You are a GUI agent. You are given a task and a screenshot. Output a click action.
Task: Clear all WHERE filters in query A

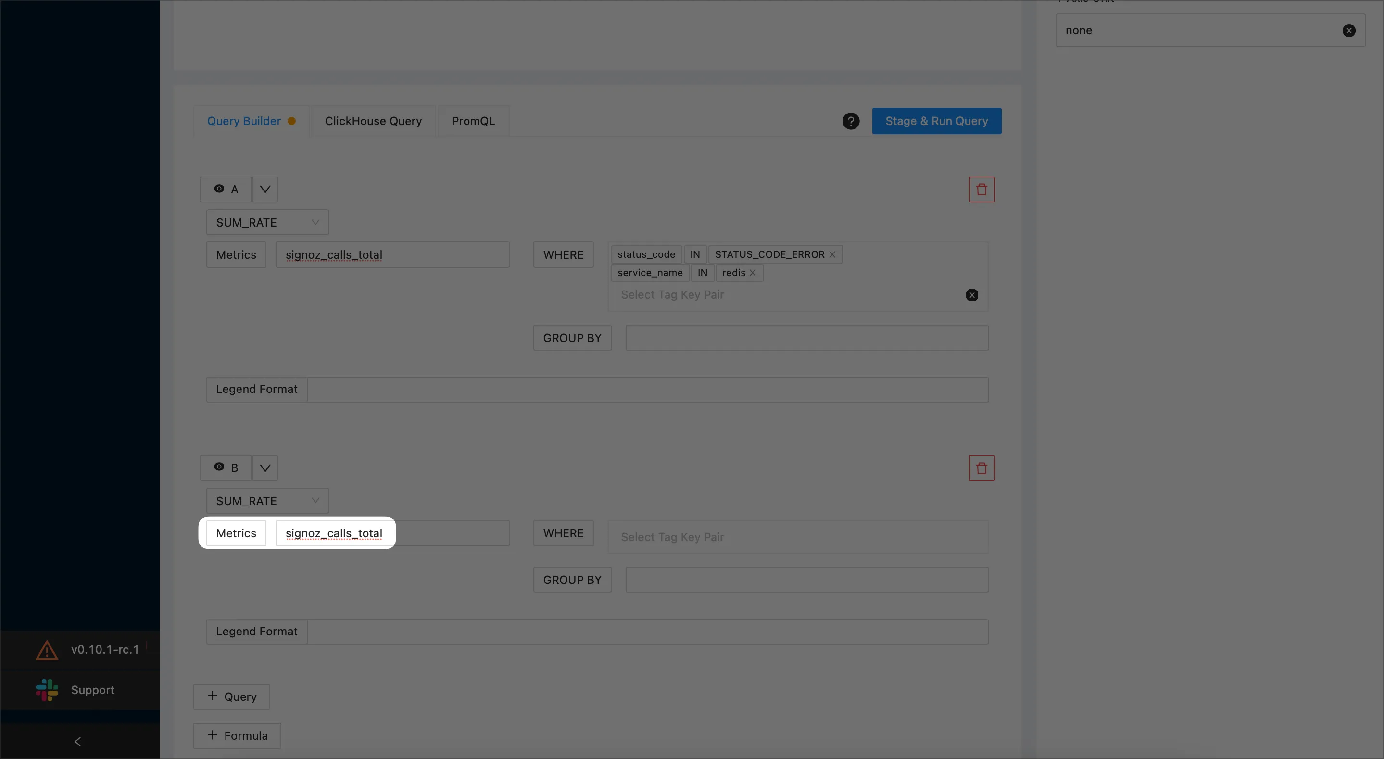[x=971, y=294]
